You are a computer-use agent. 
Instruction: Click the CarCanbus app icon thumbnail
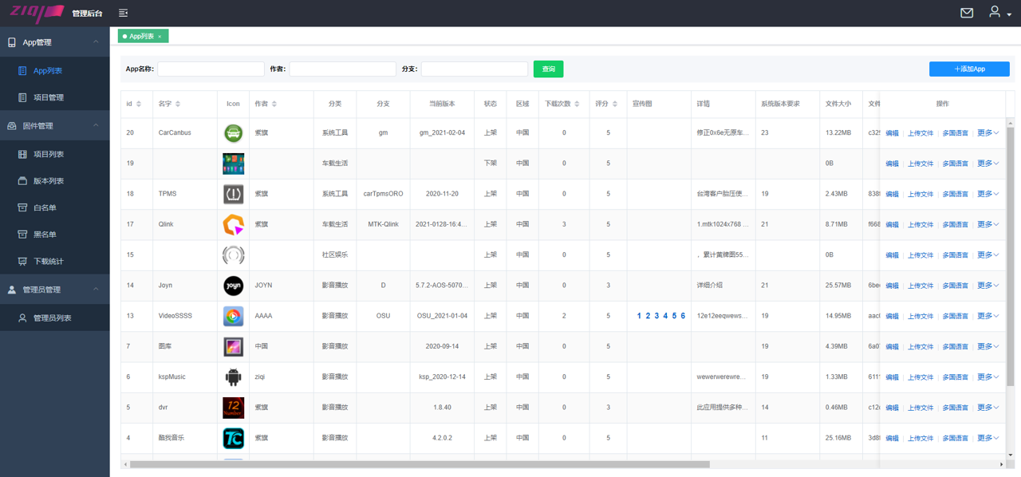(233, 133)
